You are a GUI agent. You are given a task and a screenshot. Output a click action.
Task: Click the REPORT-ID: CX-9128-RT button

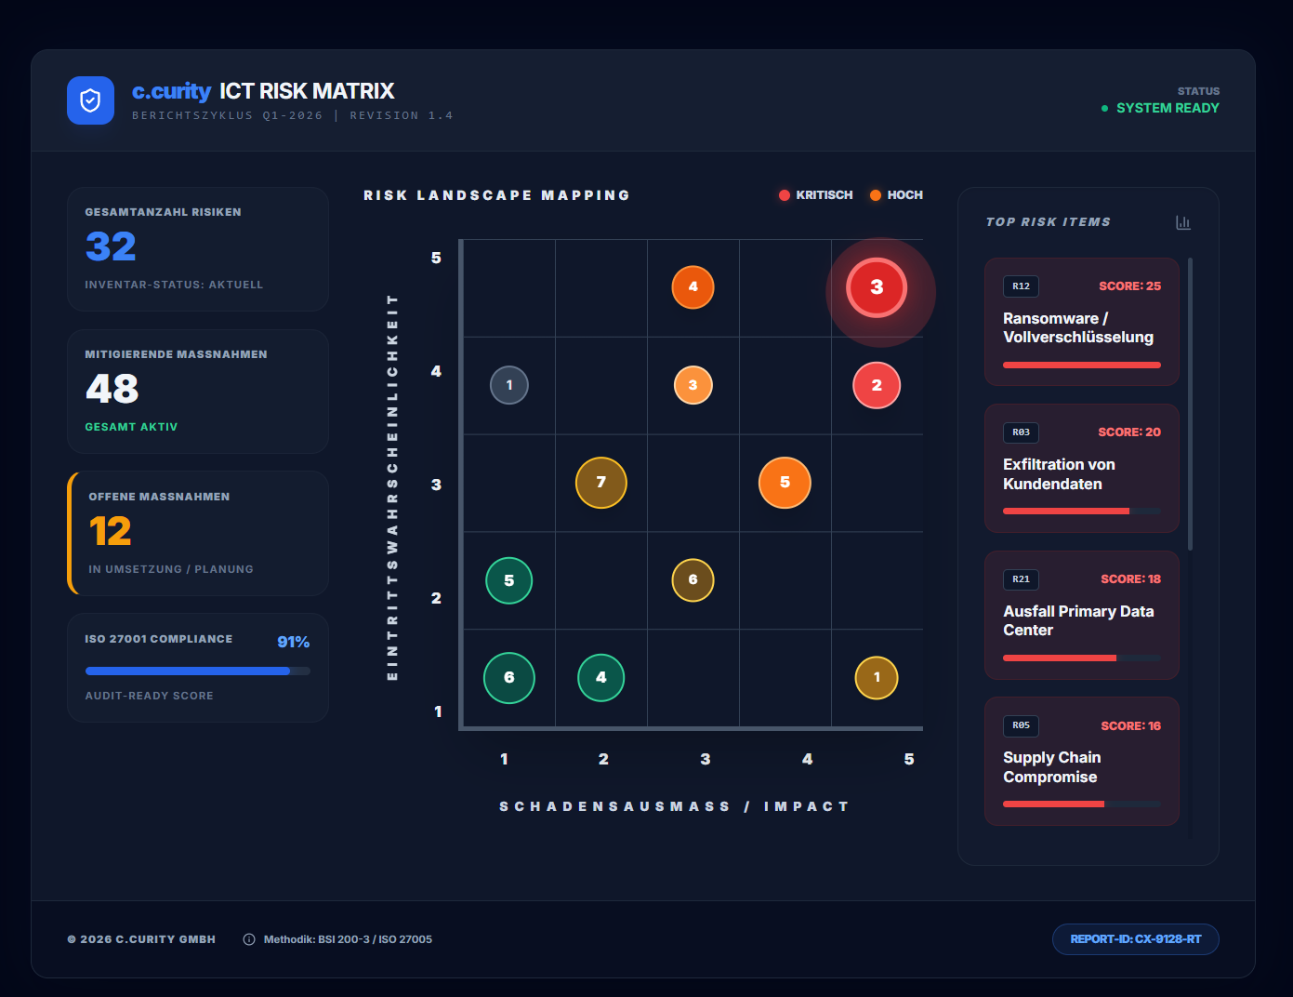coord(1135,939)
